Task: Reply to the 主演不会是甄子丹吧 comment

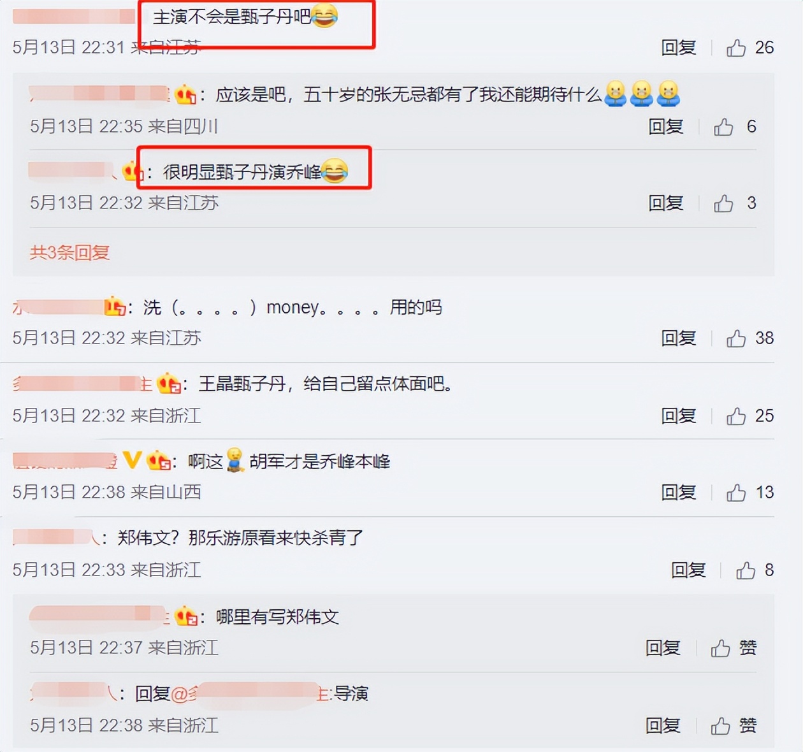Action: (679, 48)
